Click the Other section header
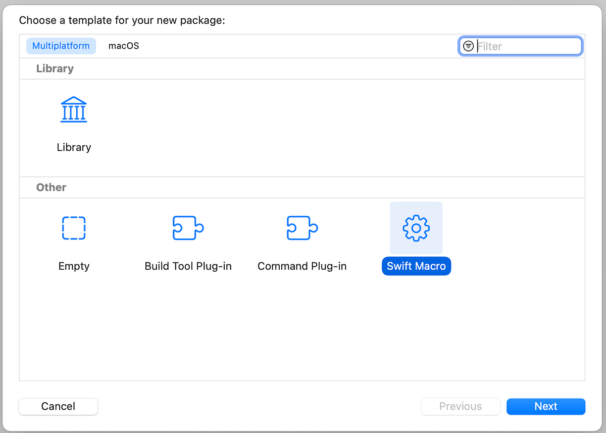 pos(51,187)
